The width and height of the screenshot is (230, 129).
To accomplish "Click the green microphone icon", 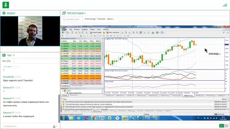I will coord(6,5).
